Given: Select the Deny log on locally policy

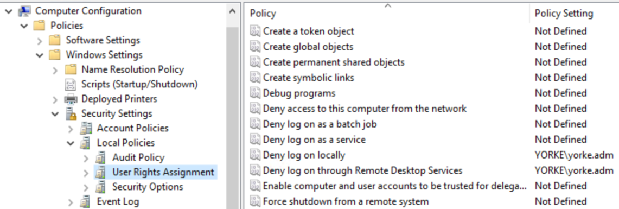Looking at the screenshot, I should coord(304,155).
